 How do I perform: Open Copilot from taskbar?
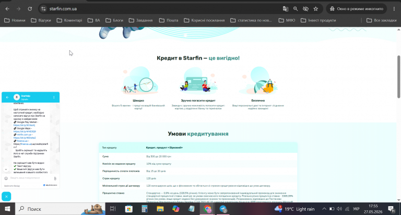(176, 209)
